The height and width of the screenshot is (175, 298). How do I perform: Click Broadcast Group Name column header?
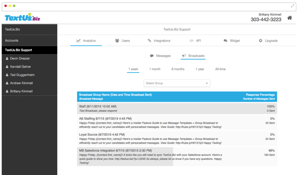tap(115, 95)
